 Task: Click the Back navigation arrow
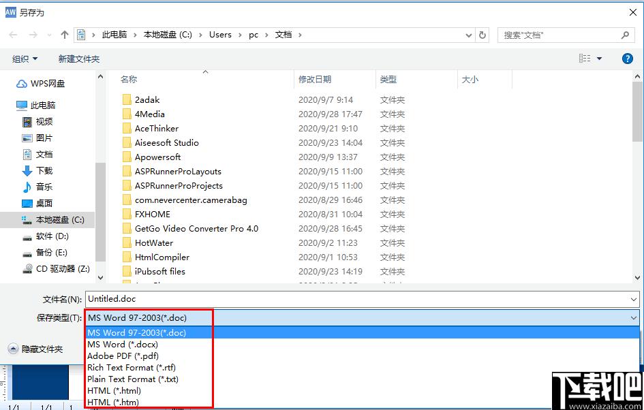13,35
